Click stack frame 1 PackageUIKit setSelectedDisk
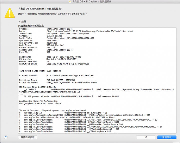The width and height of the screenshot is (180, 143). [84, 115]
